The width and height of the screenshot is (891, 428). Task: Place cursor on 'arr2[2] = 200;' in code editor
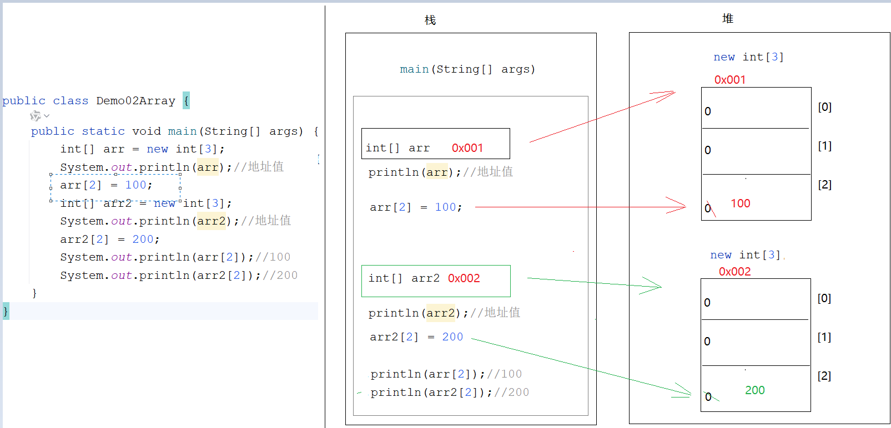click(x=109, y=240)
